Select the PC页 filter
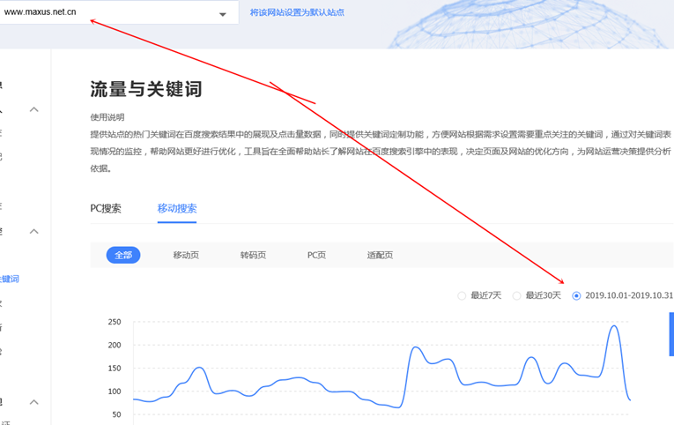 coord(317,255)
